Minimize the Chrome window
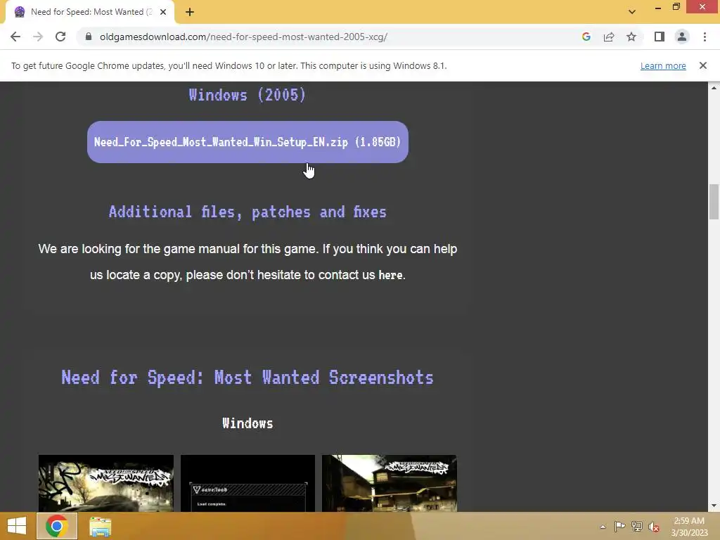This screenshot has width=720, height=540. click(x=658, y=7)
